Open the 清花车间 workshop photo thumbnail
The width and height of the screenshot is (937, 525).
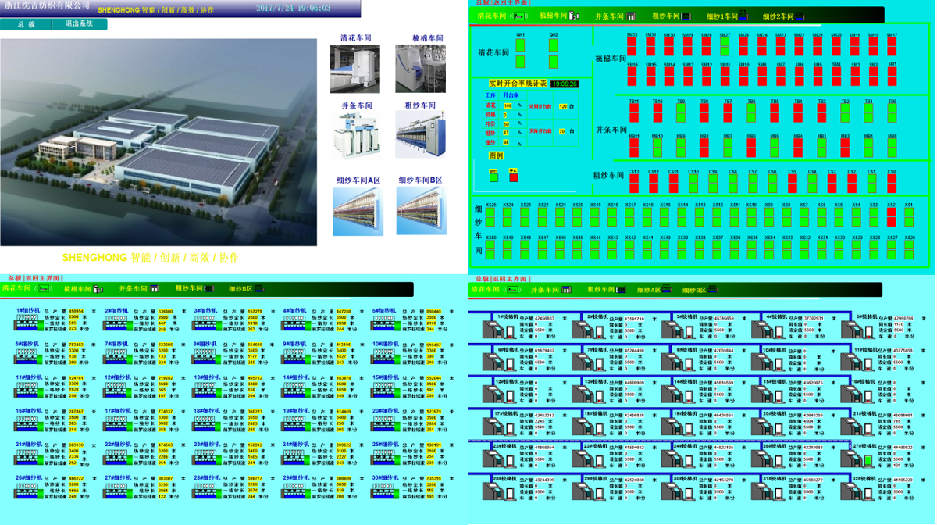(354, 69)
